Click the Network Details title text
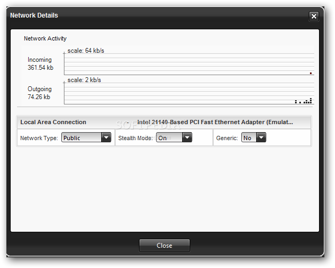The height and width of the screenshot is (268, 335). point(34,15)
